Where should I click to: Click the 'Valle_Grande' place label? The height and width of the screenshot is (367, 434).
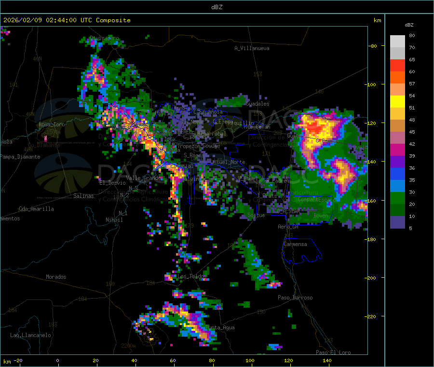click(143, 177)
